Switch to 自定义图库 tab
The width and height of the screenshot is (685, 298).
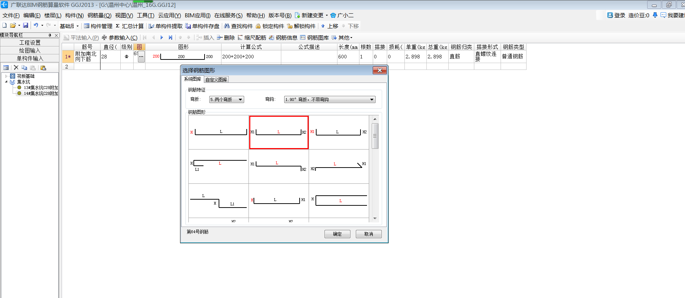pyautogui.click(x=216, y=80)
